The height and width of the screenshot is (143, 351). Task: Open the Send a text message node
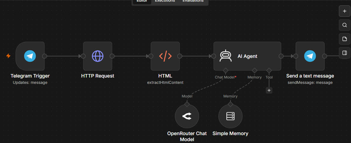pos(310,56)
